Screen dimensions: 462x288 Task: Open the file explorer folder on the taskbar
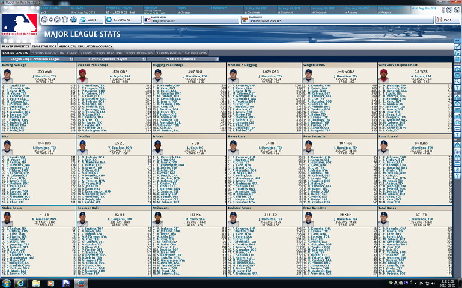(x=36, y=283)
